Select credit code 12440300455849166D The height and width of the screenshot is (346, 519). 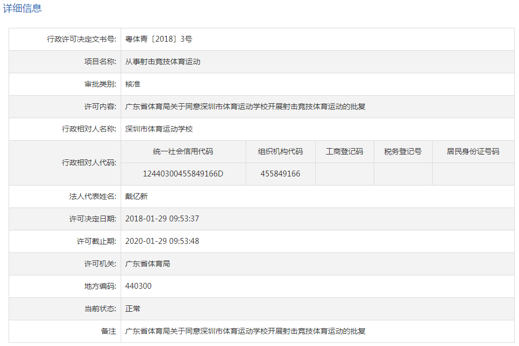point(183,174)
